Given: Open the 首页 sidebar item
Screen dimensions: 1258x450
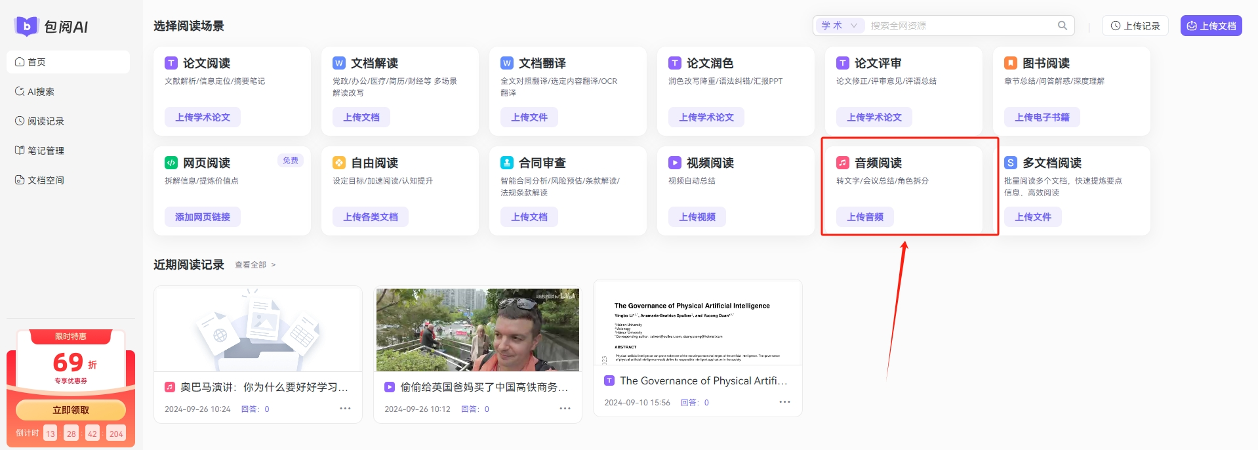Looking at the screenshot, I should [68, 62].
